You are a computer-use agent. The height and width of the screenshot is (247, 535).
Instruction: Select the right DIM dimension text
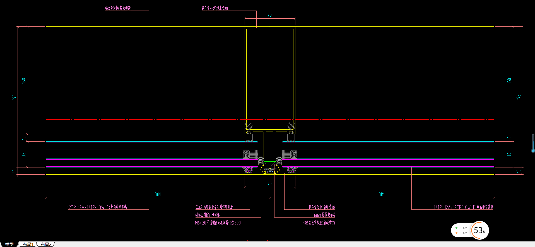pos(381,194)
